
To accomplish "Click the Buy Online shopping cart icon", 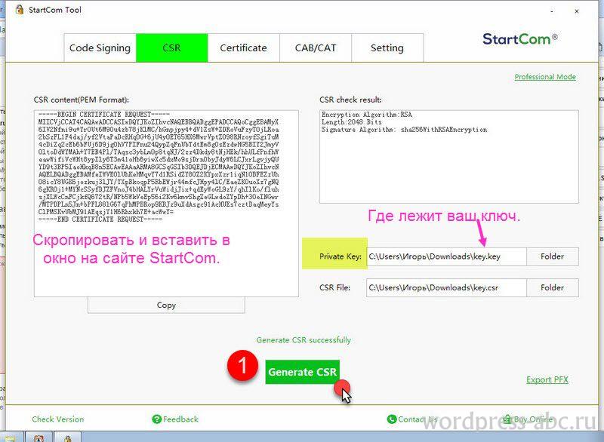I will 507,419.
